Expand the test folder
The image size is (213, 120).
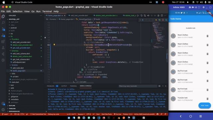pos(12,85)
